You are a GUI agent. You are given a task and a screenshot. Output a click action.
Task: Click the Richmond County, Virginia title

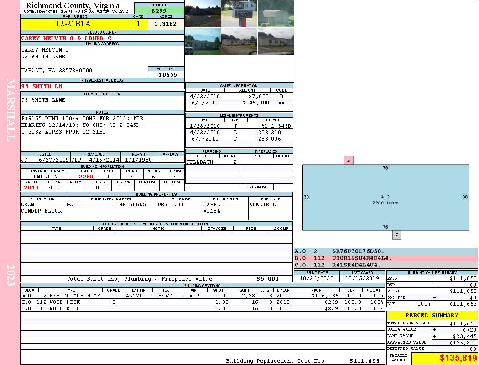[x=73, y=5]
